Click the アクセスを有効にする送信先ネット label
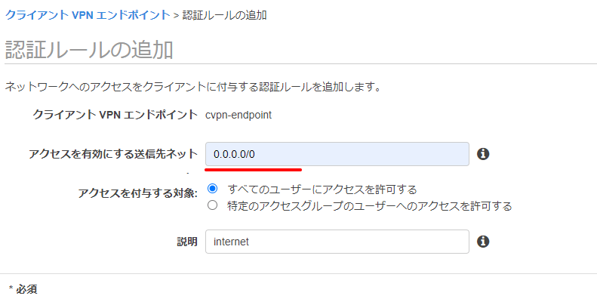Image resolution: width=597 pixels, height=302 pixels. click(113, 154)
